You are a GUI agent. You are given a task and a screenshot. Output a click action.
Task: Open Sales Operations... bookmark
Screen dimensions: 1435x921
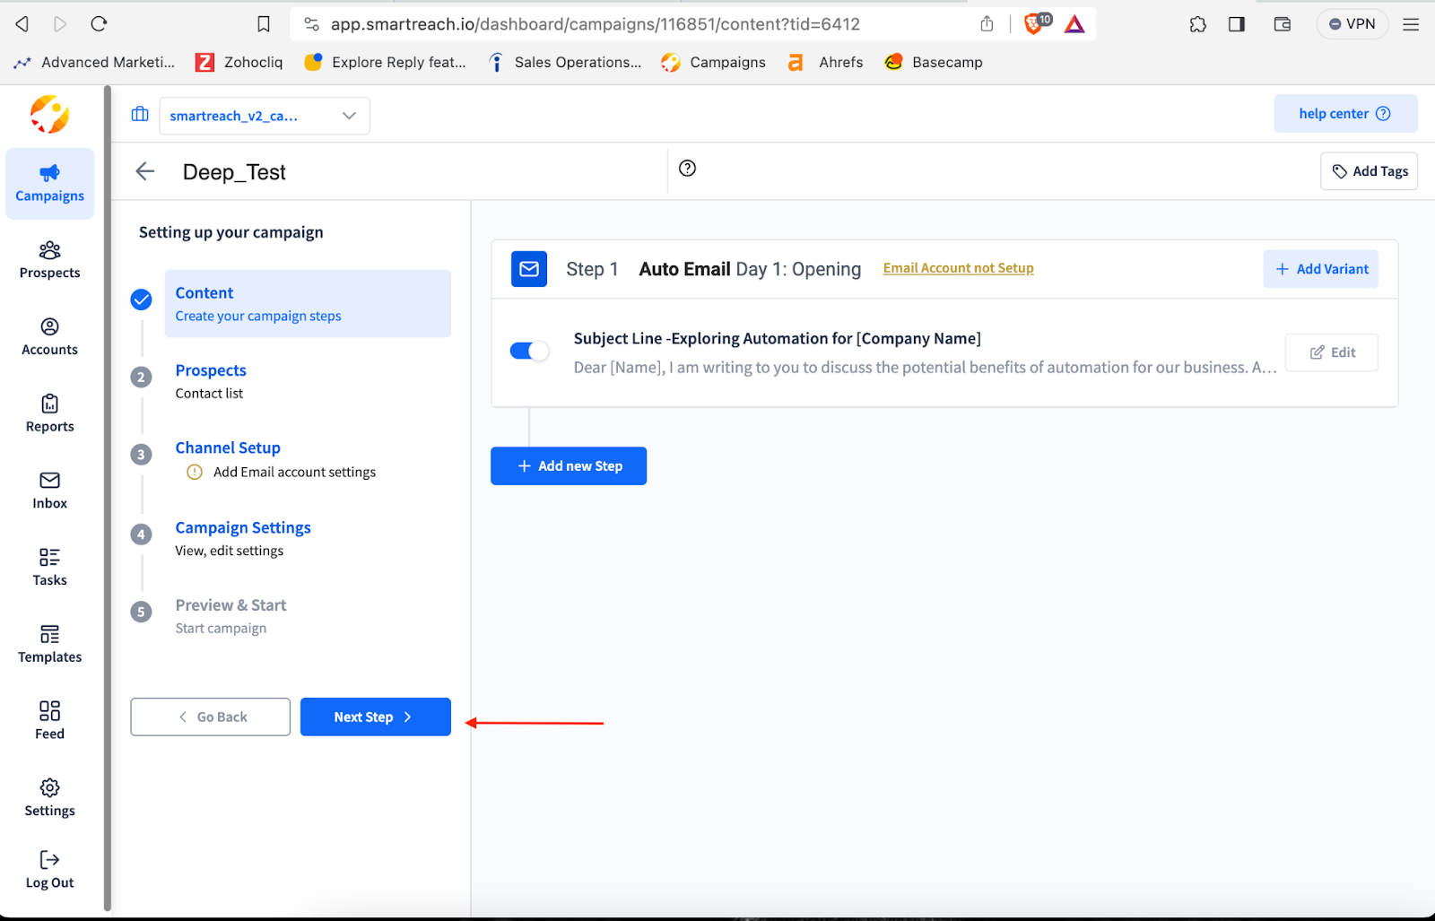point(564,62)
